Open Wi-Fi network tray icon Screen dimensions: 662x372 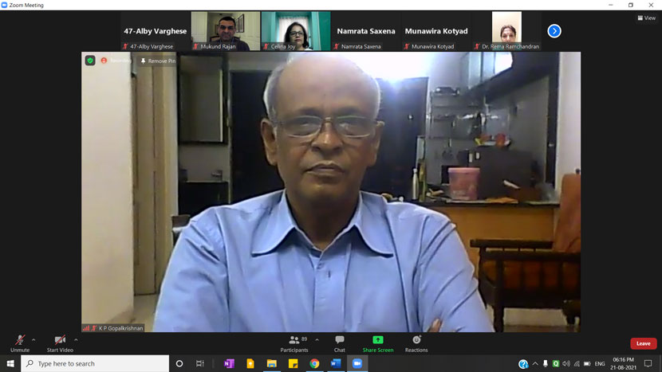coord(577,363)
